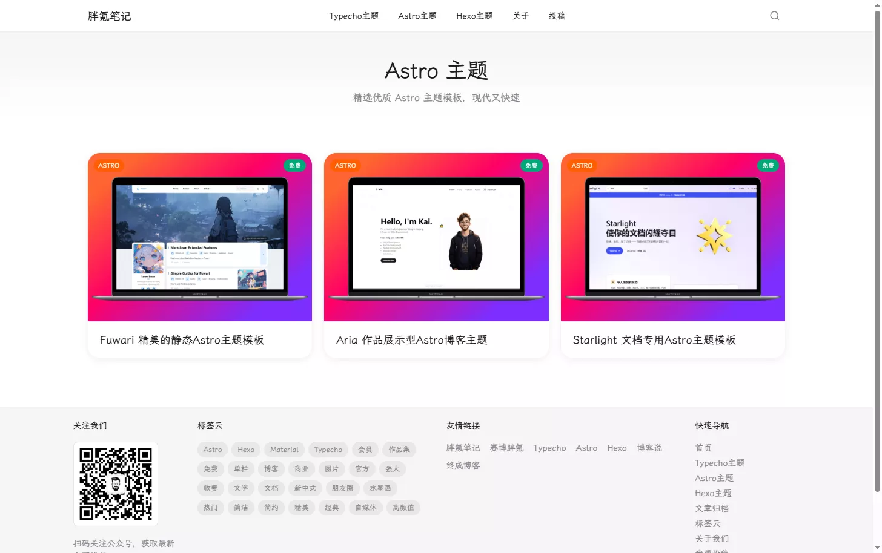882x553 pixels.
Task: Open the Astro friend link
Action: (586, 448)
